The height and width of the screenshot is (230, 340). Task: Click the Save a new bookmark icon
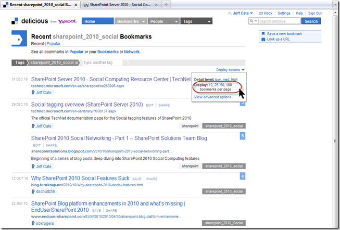pyautogui.click(x=263, y=34)
